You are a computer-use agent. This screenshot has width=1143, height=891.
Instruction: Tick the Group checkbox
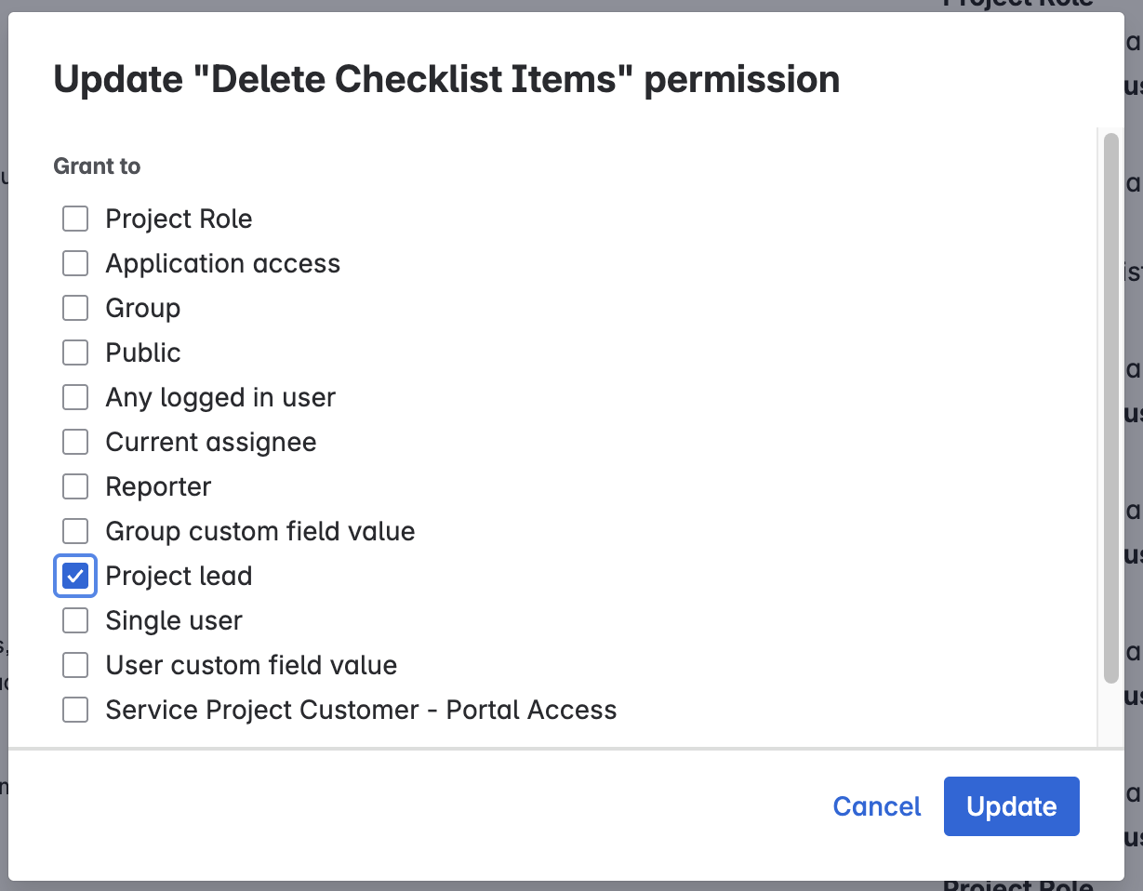(x=75, y=308)
